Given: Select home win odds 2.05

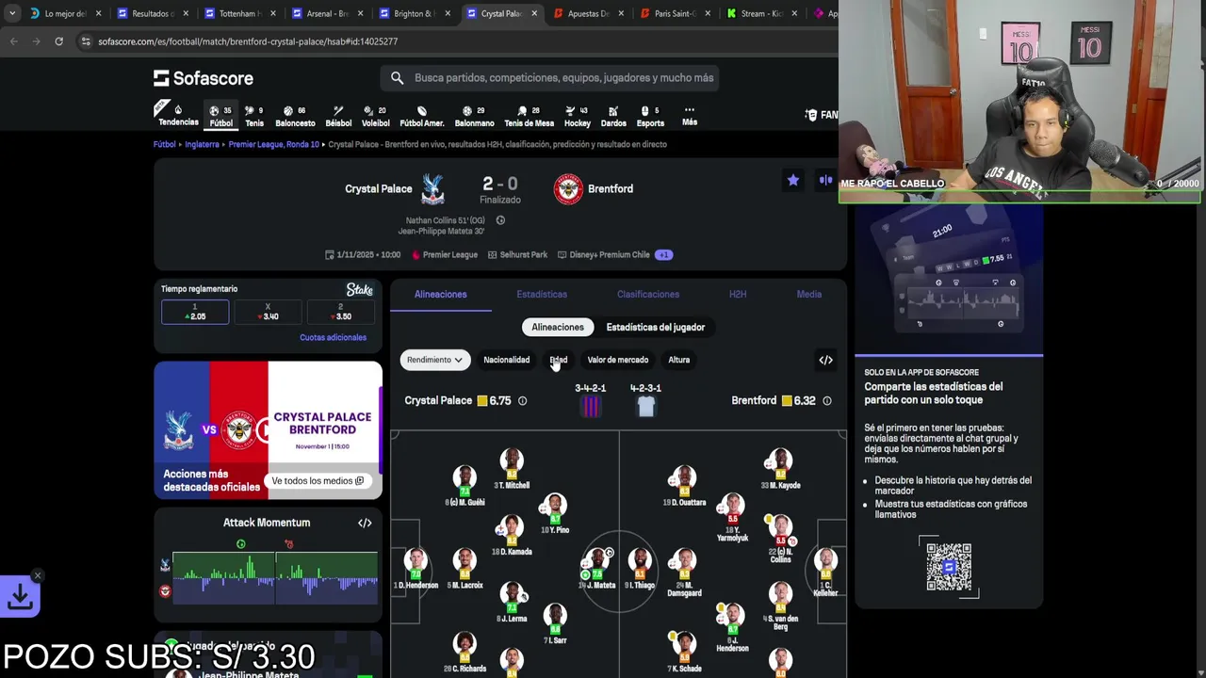Looking at the screenshot, I should tap(195, 312).
